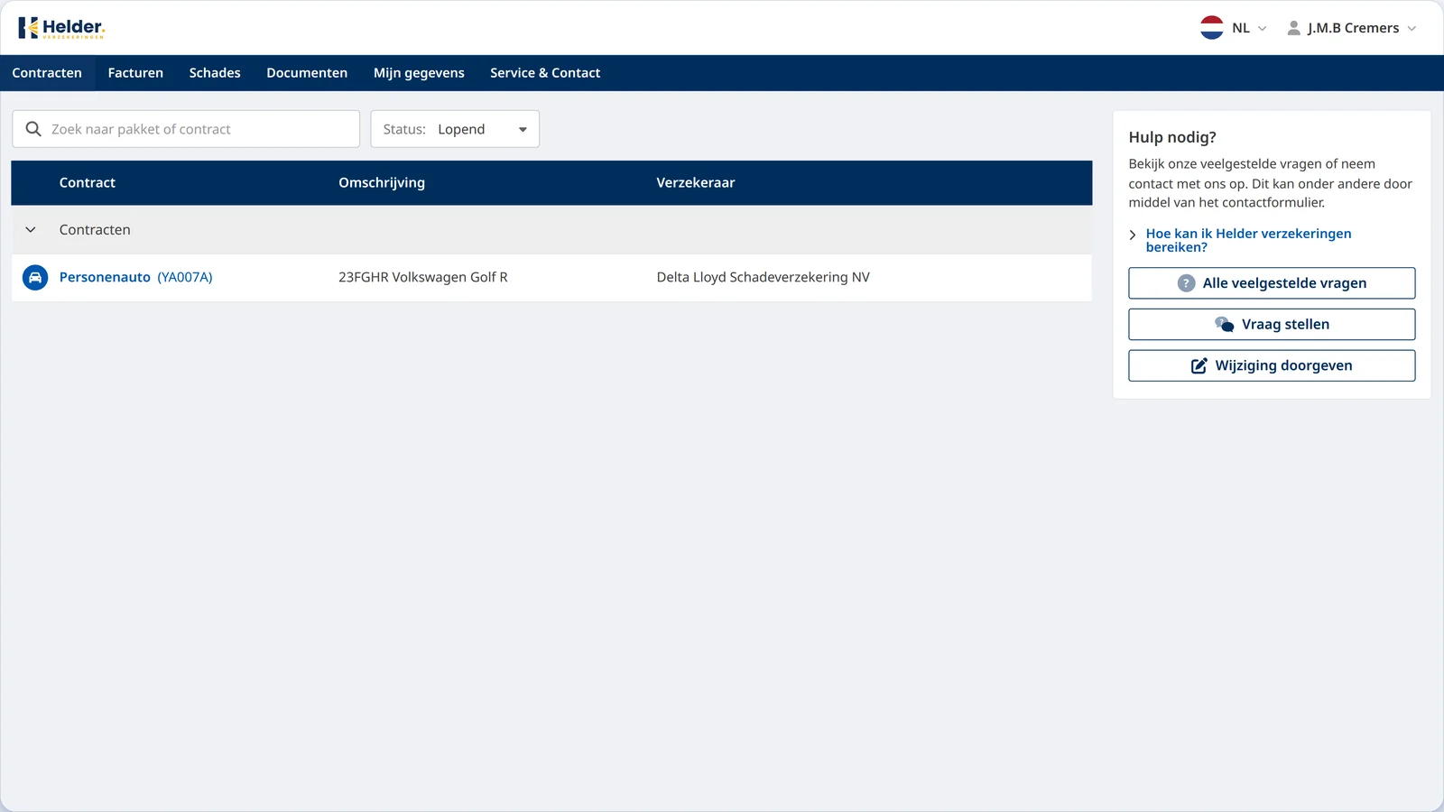
Task: Click the car icon for Personenauto
Action: pos(35,277)
